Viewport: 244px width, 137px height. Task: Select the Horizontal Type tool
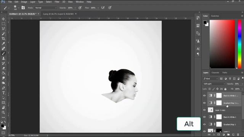3,93
